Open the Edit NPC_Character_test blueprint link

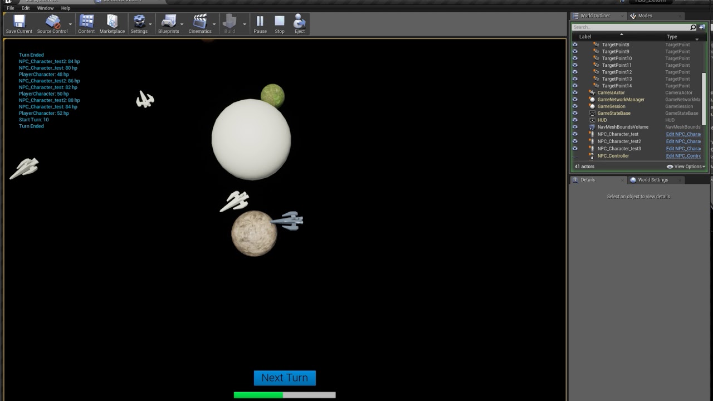point(683,134)
